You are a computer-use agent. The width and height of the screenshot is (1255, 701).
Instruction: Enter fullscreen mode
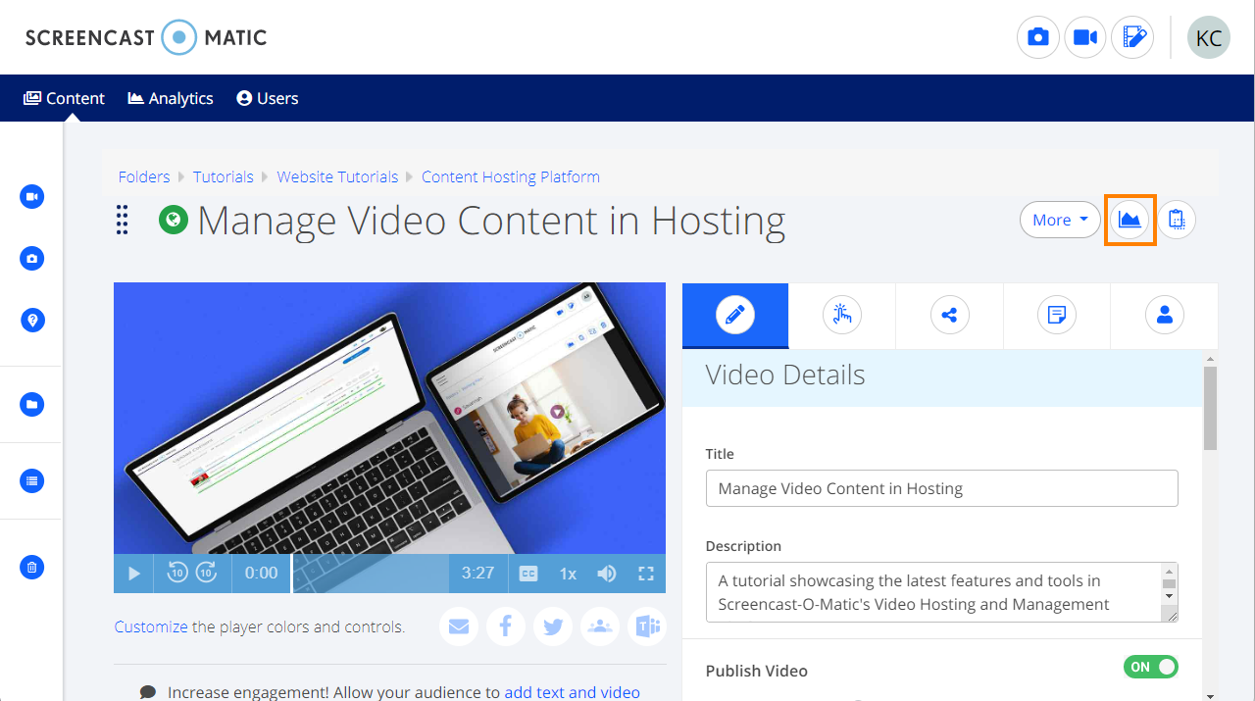tap(646, 574)
